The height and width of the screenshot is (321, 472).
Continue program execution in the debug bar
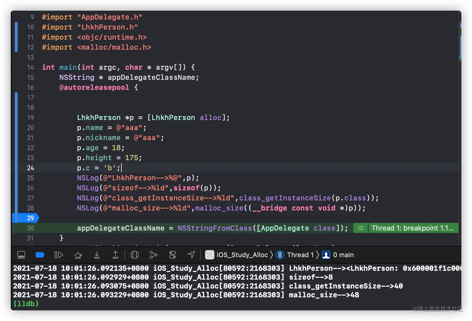point(59,255)
